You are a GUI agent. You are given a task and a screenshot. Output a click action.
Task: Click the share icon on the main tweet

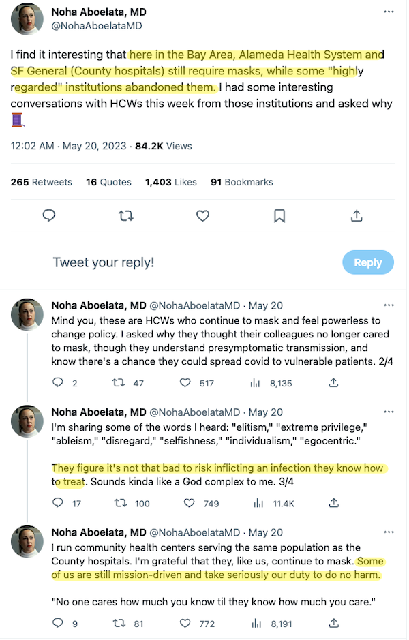356,216
